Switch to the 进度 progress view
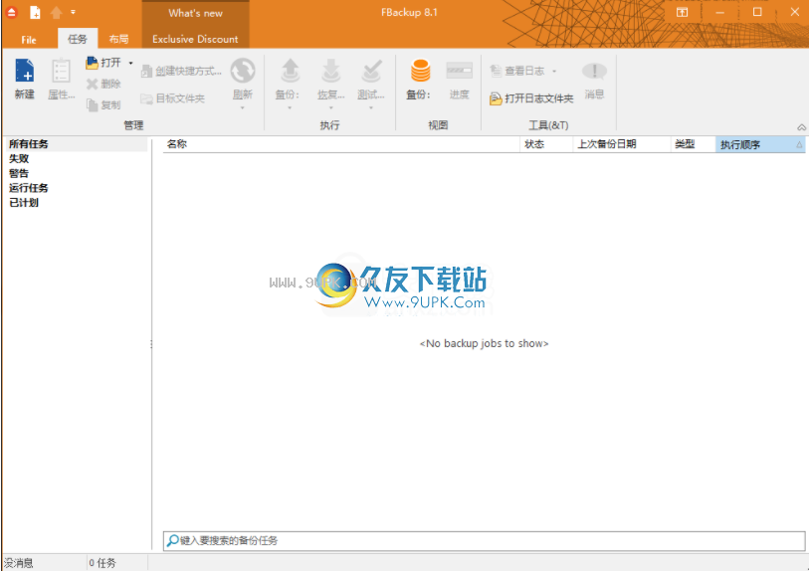 tap(459, 79)
